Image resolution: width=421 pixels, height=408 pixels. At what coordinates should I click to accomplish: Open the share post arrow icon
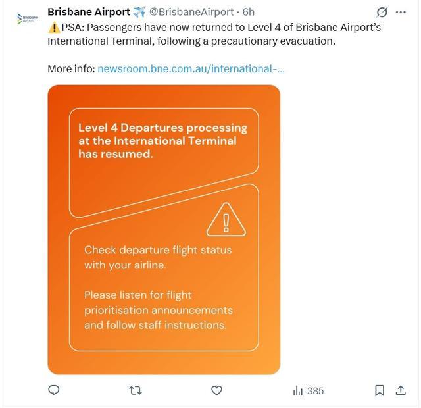tap(401, 390)
